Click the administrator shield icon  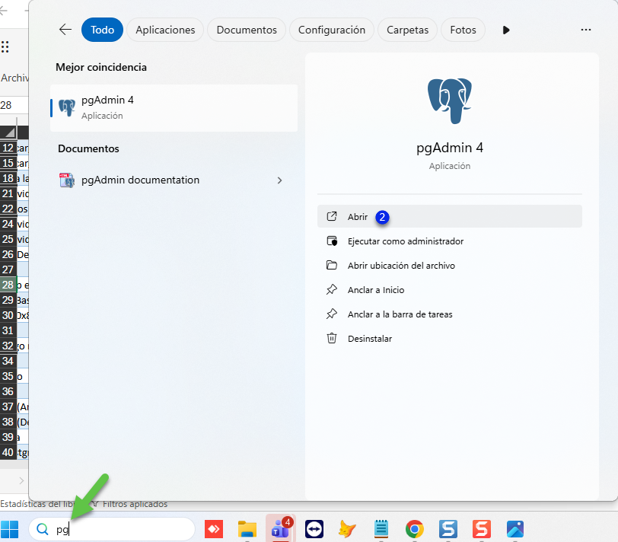332,241
